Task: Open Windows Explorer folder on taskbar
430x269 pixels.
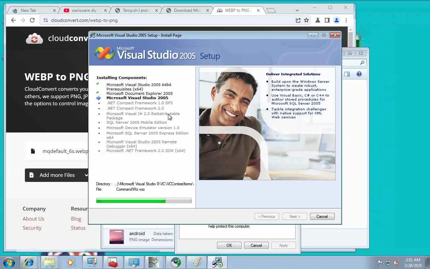Action: pos(49,262)
